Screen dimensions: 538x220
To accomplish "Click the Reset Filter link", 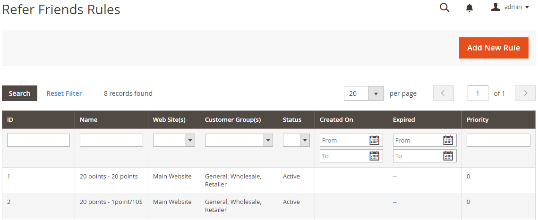I will coord(64,93).
